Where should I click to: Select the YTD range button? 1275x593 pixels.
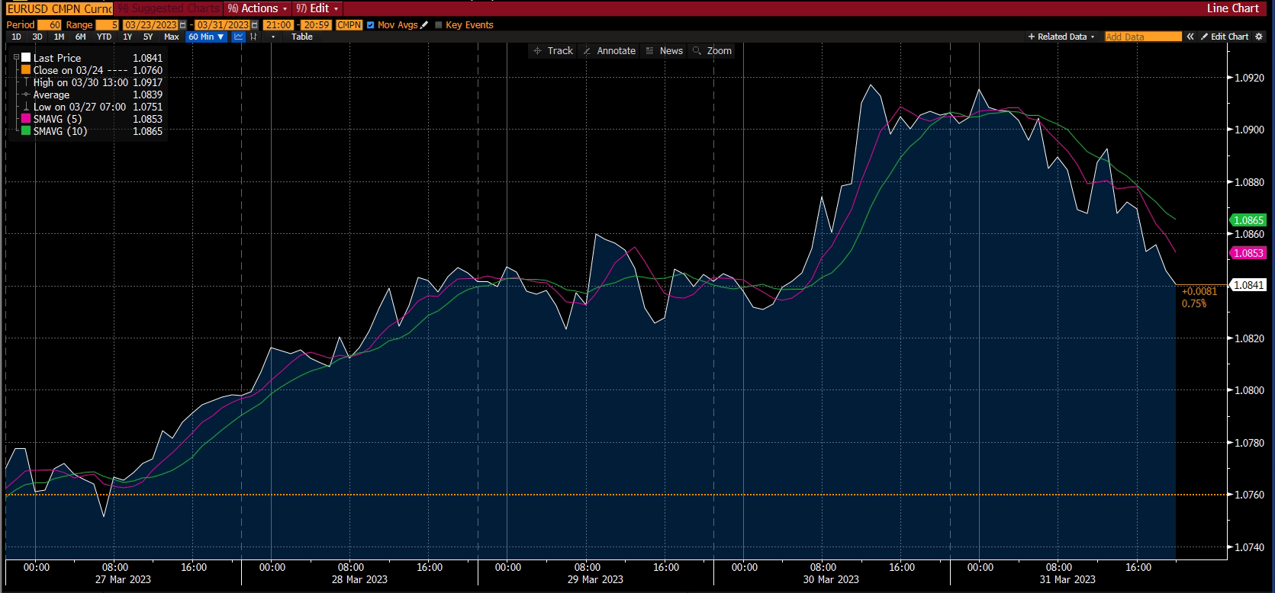(104, 37)
